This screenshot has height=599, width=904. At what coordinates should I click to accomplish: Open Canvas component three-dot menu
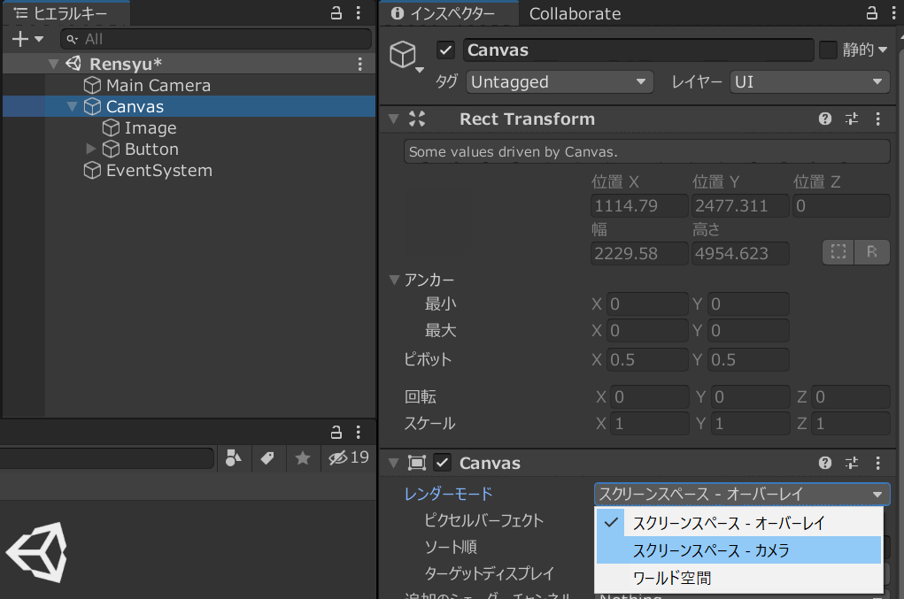pos(877,463)
